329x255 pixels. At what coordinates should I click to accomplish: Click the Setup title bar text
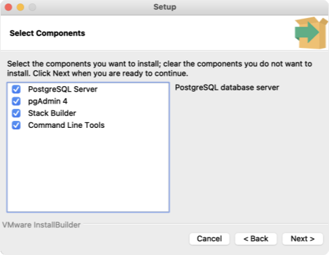[165, 7]
